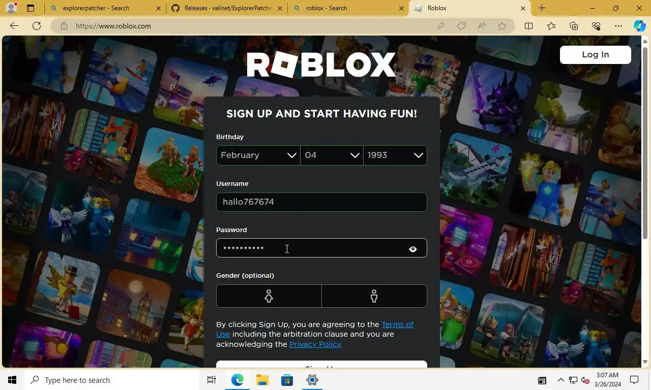Open the browser profile icon
651x390 pixels.
[11, 8]
